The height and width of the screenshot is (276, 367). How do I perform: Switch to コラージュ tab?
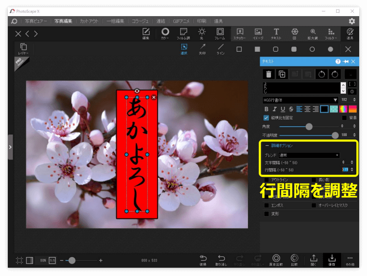point(140,21)
